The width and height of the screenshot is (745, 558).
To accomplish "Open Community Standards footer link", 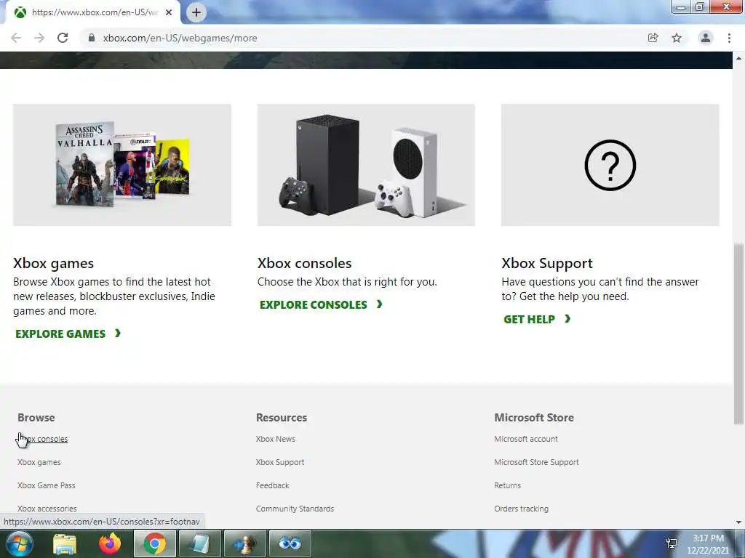I will 295,509.
